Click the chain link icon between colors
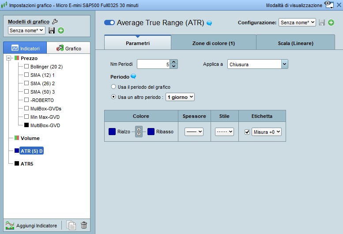 tap(139, 132)
